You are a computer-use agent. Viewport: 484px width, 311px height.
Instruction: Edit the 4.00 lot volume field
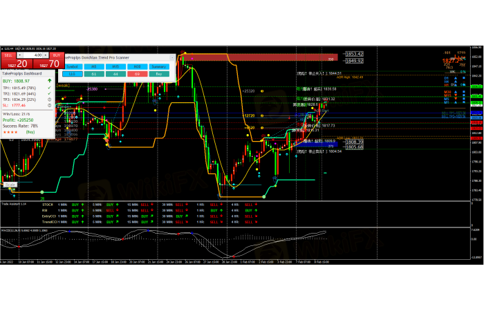33,55
